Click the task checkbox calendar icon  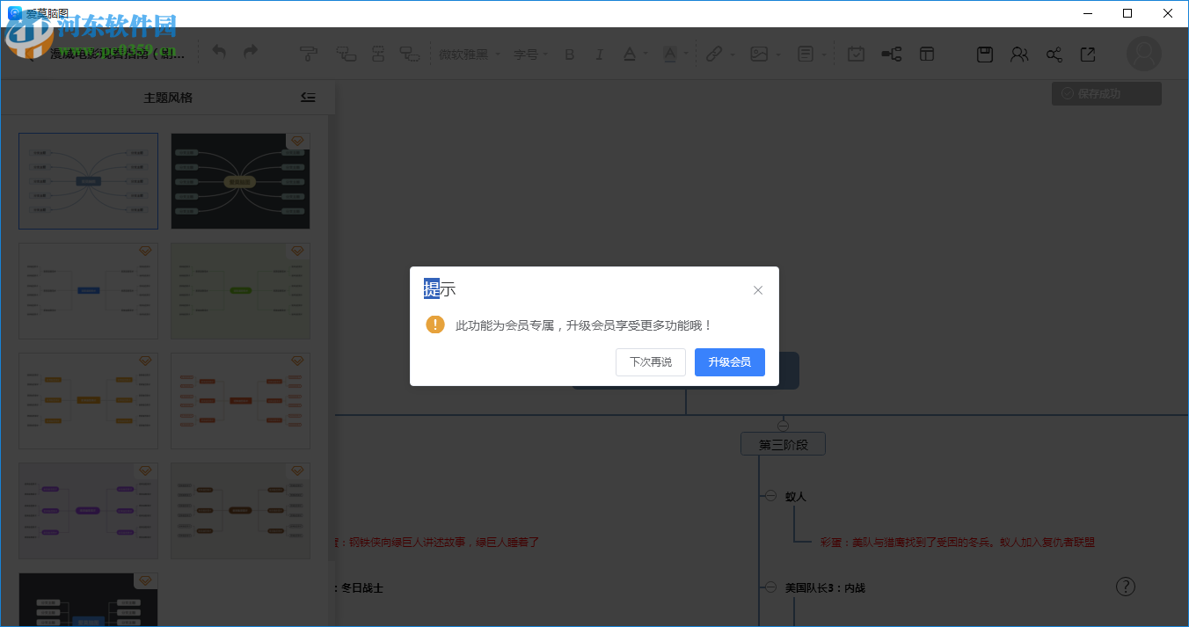point(857,54)
